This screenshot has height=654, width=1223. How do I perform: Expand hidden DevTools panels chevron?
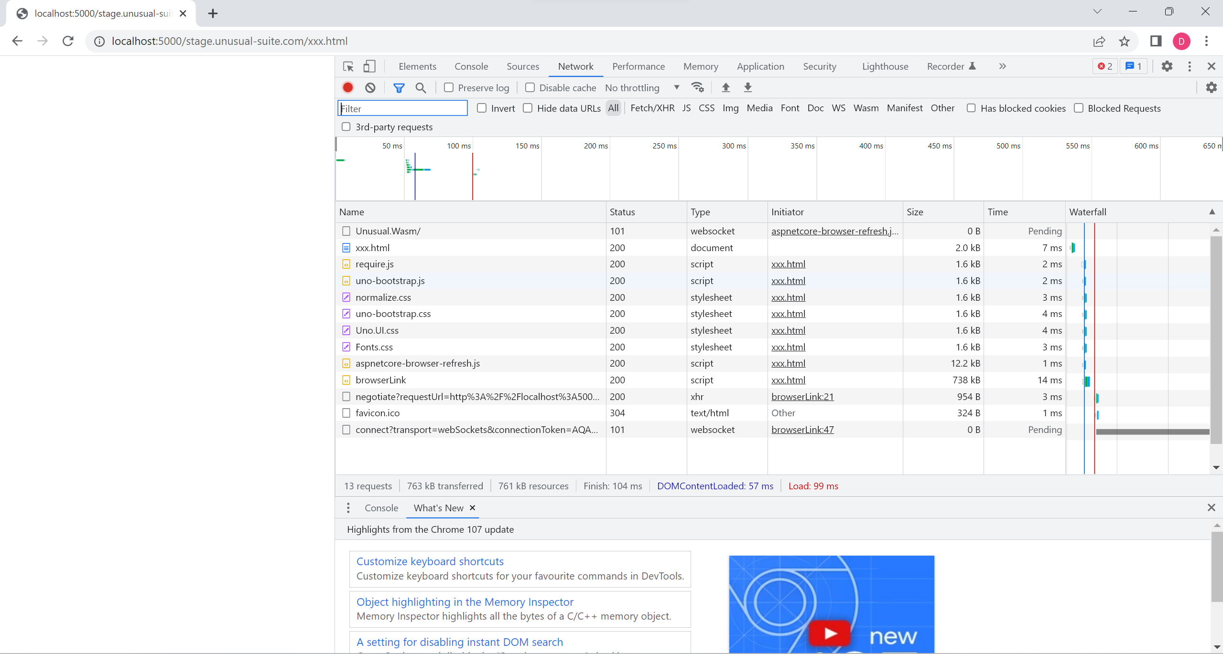[1002, 66]
